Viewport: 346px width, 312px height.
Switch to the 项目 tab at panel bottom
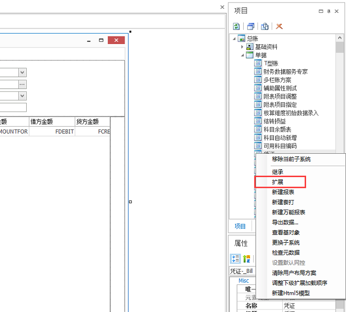[x=240, y=226]
